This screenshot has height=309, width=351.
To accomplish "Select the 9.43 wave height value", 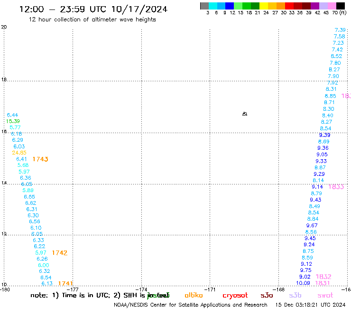I will point(315,200).
